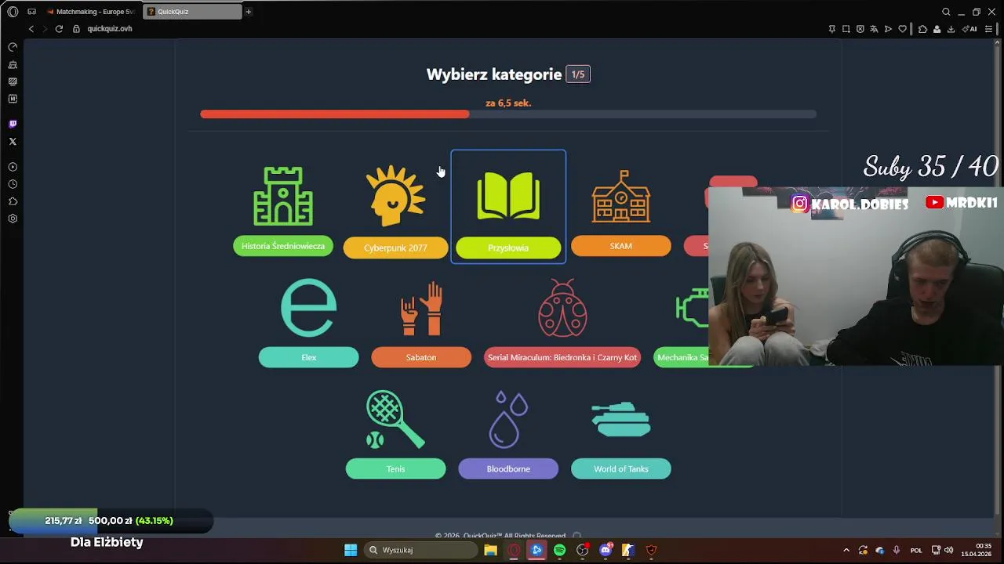This screenshot has height=564, width=1004.
Task: Pick the SKAM school building icon
Action: click(x=620, y=197)
